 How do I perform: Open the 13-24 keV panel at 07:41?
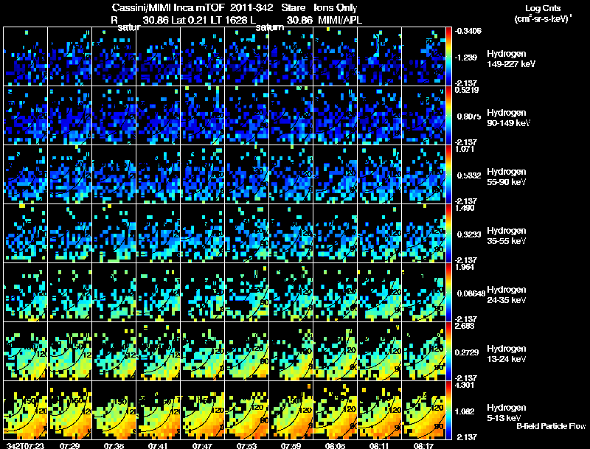point(159,351)
